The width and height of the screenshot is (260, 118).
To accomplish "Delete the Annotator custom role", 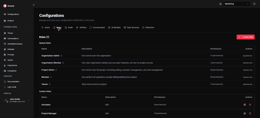I will (x=250, y=105).
